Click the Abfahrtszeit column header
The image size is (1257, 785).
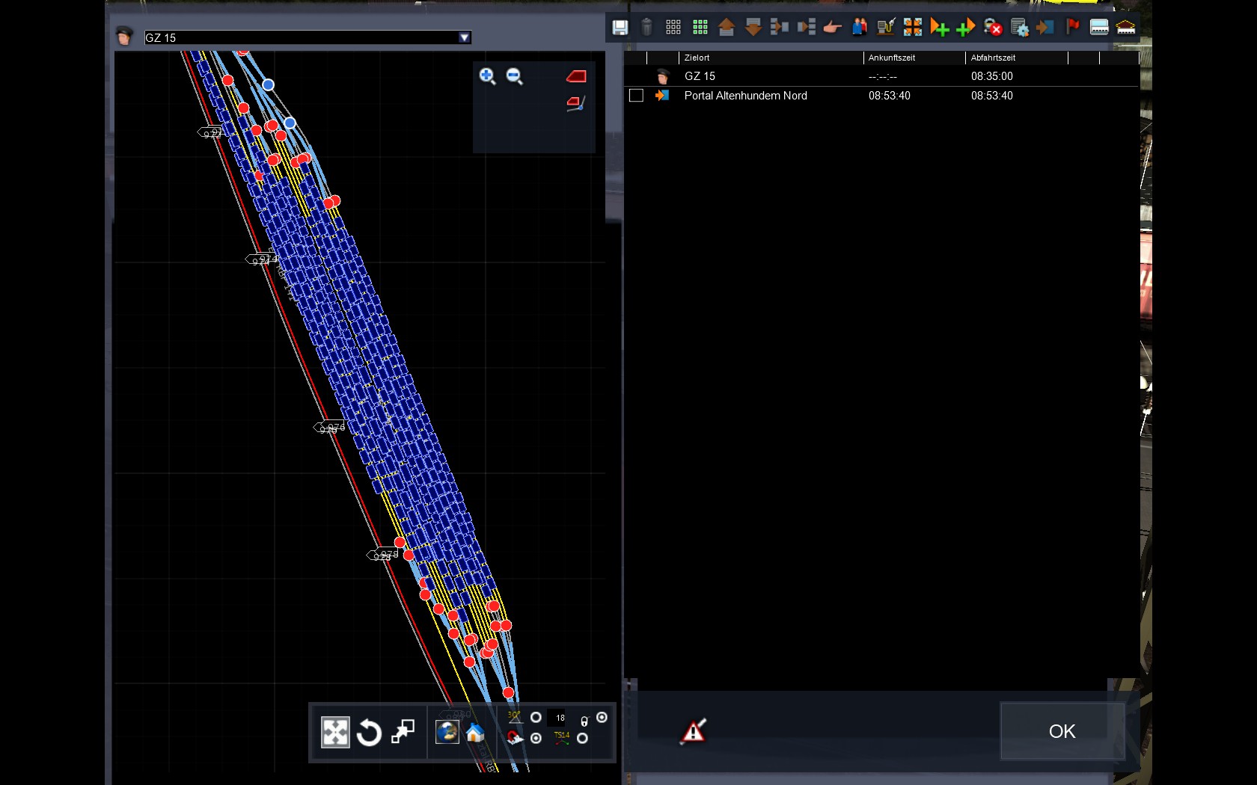(x=993, y=58)
